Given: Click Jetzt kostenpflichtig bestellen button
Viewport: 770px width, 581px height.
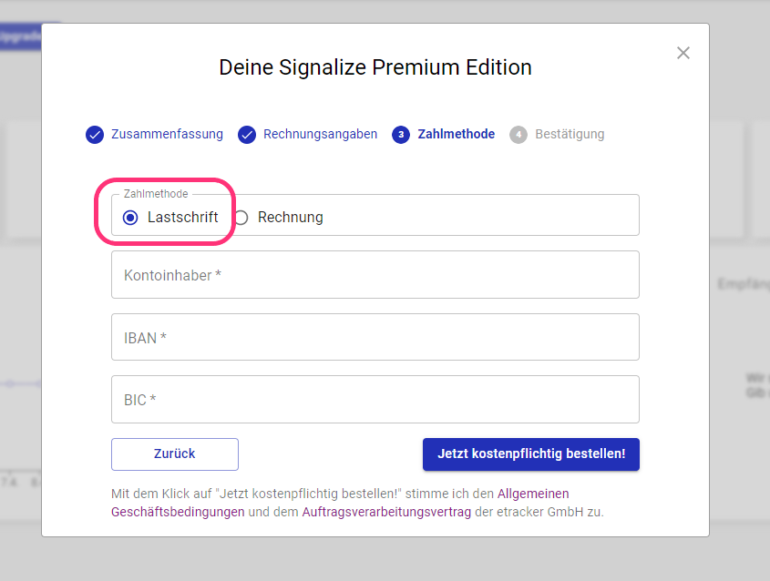Looking at the screenshot, I should click(x=531, y=454).
